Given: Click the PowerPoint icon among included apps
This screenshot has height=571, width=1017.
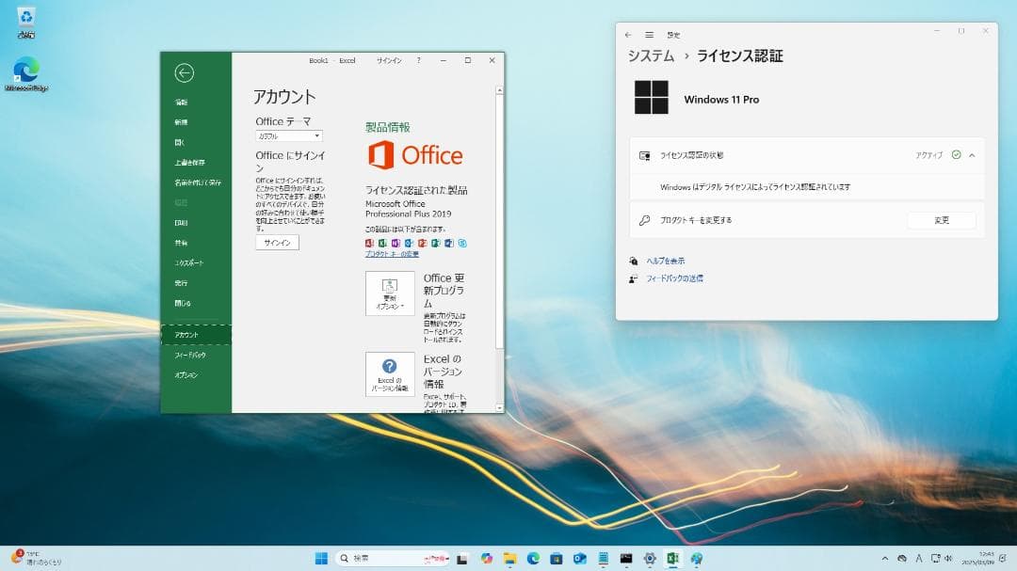Looking at the screenshot, I should 421,243.
